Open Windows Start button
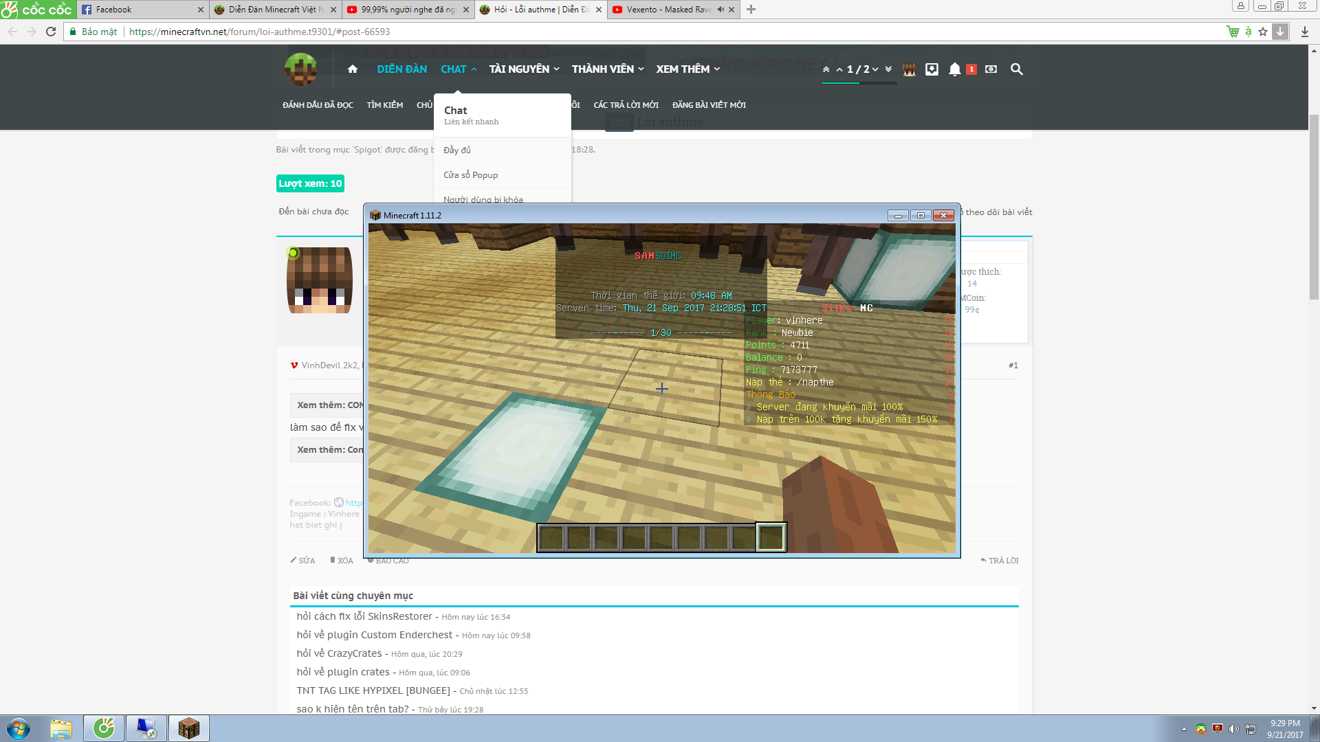This screenshot has height=742, width=1320. pos(19,728)
